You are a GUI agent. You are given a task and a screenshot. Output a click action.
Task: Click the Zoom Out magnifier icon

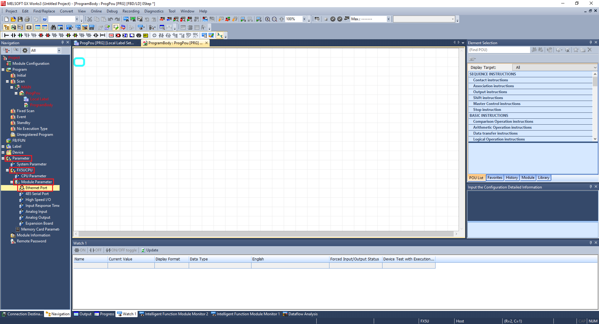[275, 19]
